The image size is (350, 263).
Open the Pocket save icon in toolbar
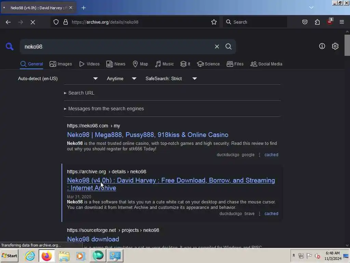[x=305, y=22]
